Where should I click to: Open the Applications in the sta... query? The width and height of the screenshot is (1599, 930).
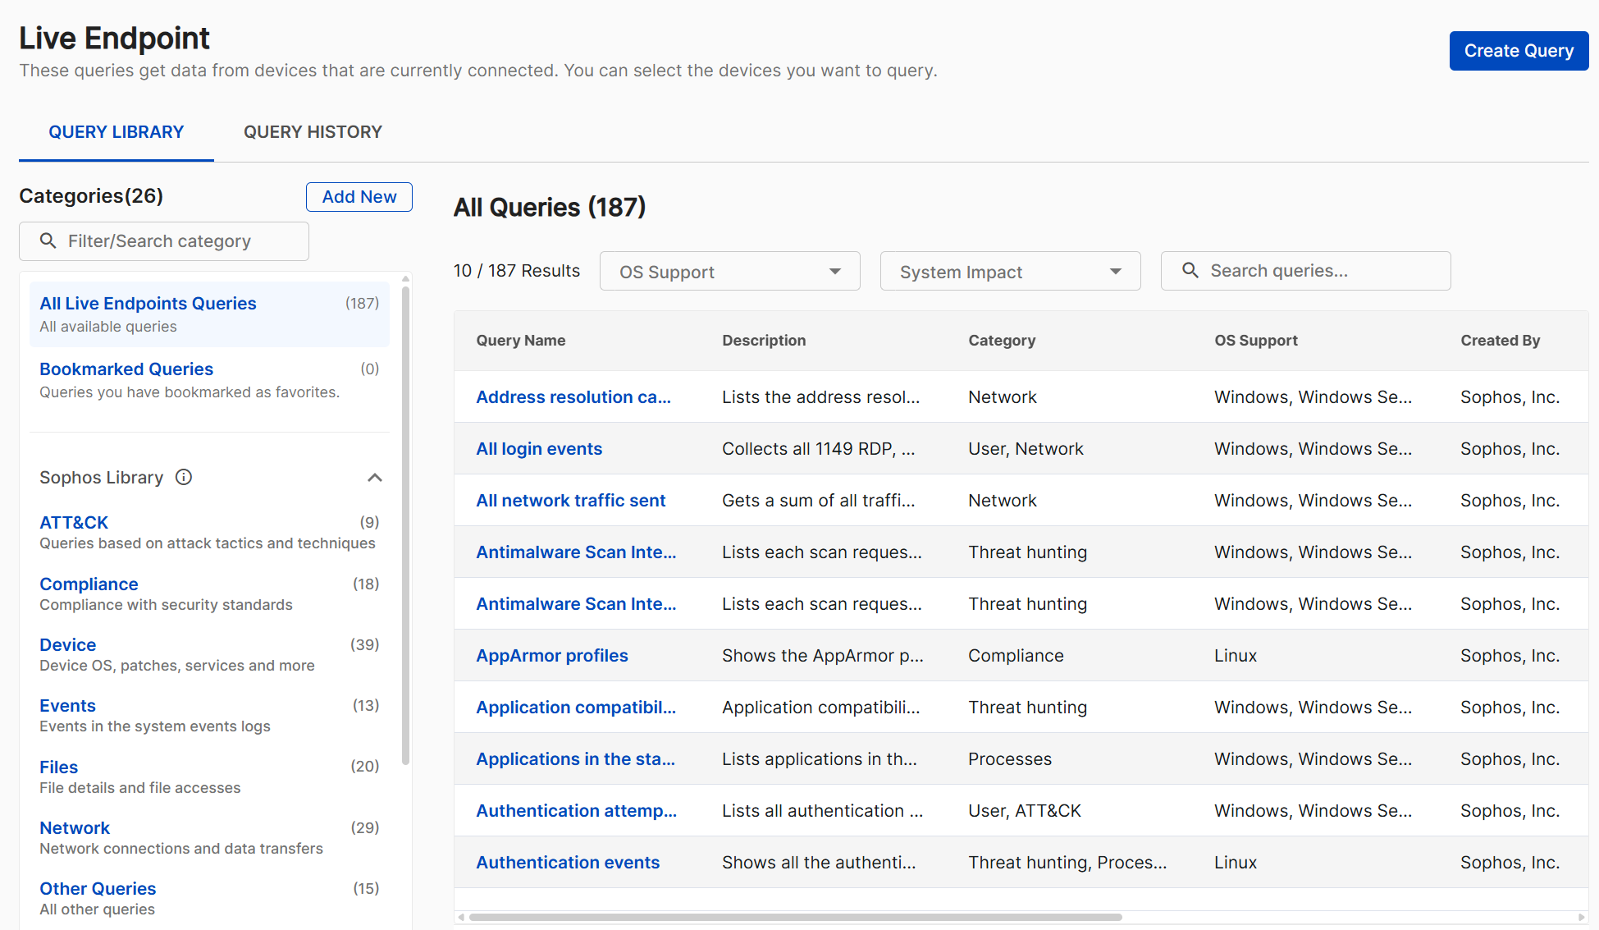pos(575,759)
